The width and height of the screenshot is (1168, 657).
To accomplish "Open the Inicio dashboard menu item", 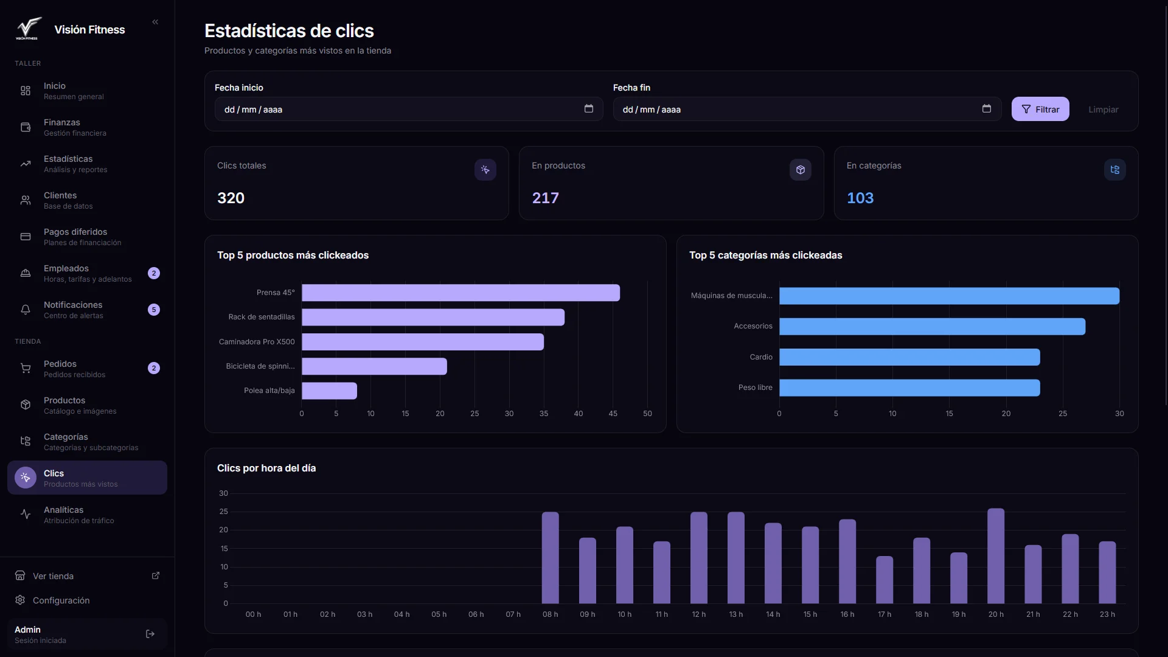I will click(x=87, y=91).
